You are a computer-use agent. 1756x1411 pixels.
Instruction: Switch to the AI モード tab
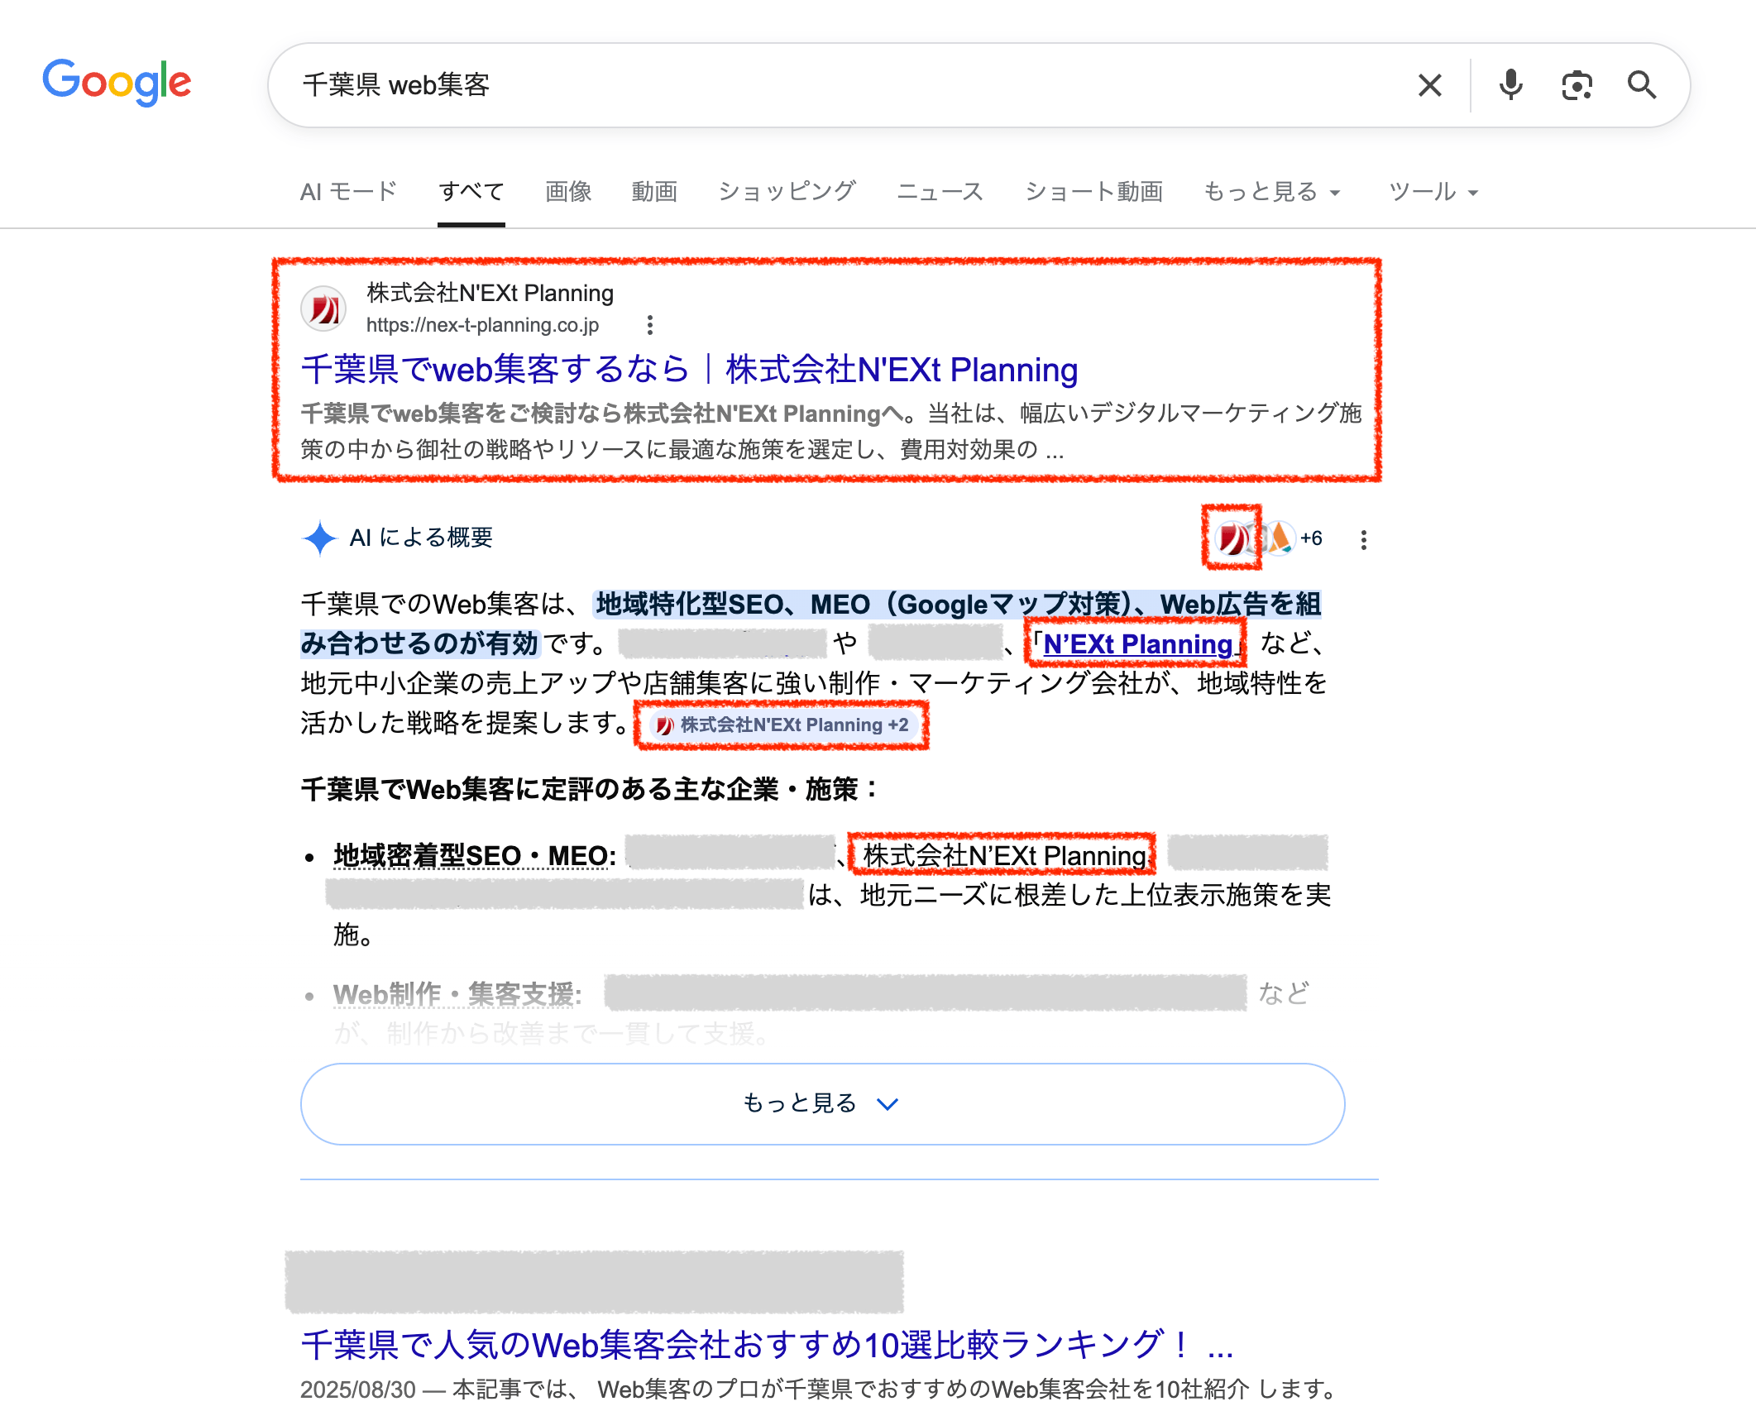348,192
